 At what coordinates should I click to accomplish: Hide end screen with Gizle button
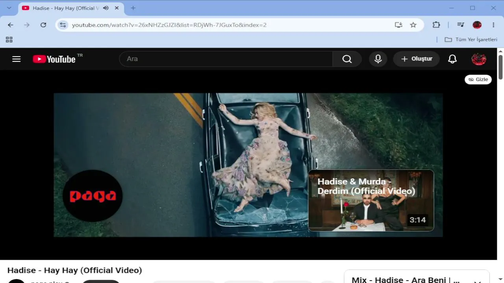point(478,79)
